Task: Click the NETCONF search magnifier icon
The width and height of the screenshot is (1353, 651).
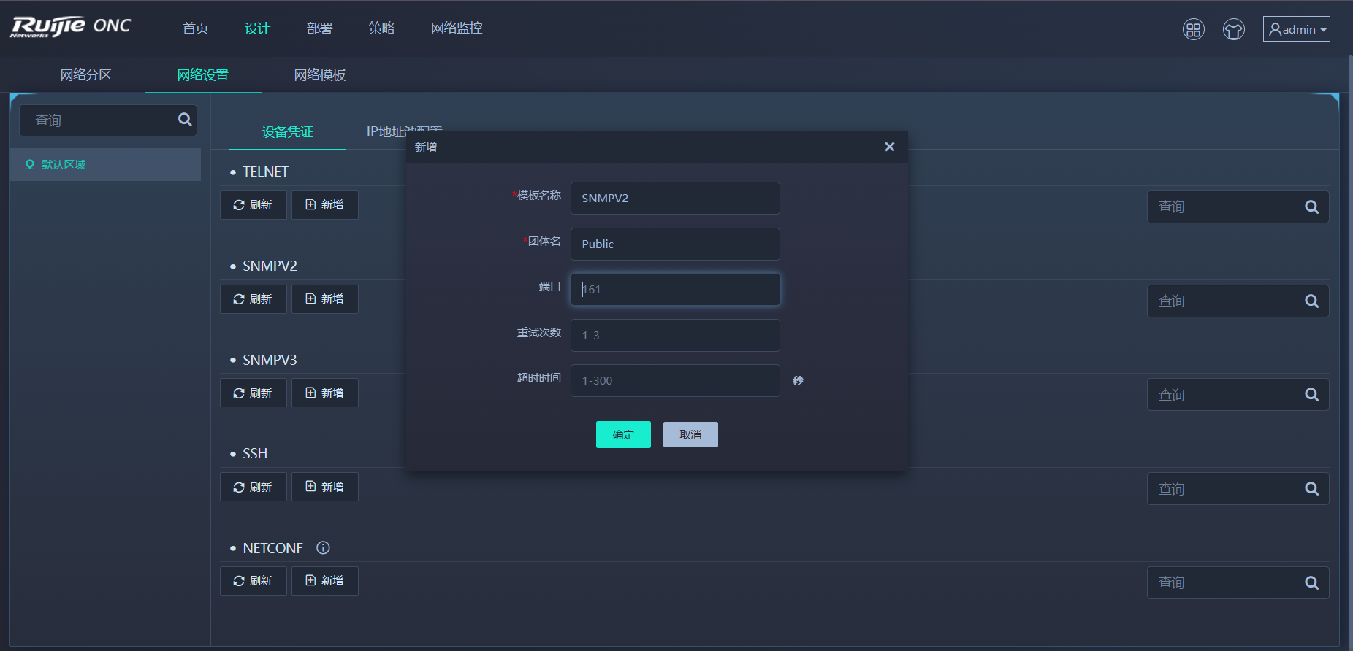Action: tap(1312, 583)
